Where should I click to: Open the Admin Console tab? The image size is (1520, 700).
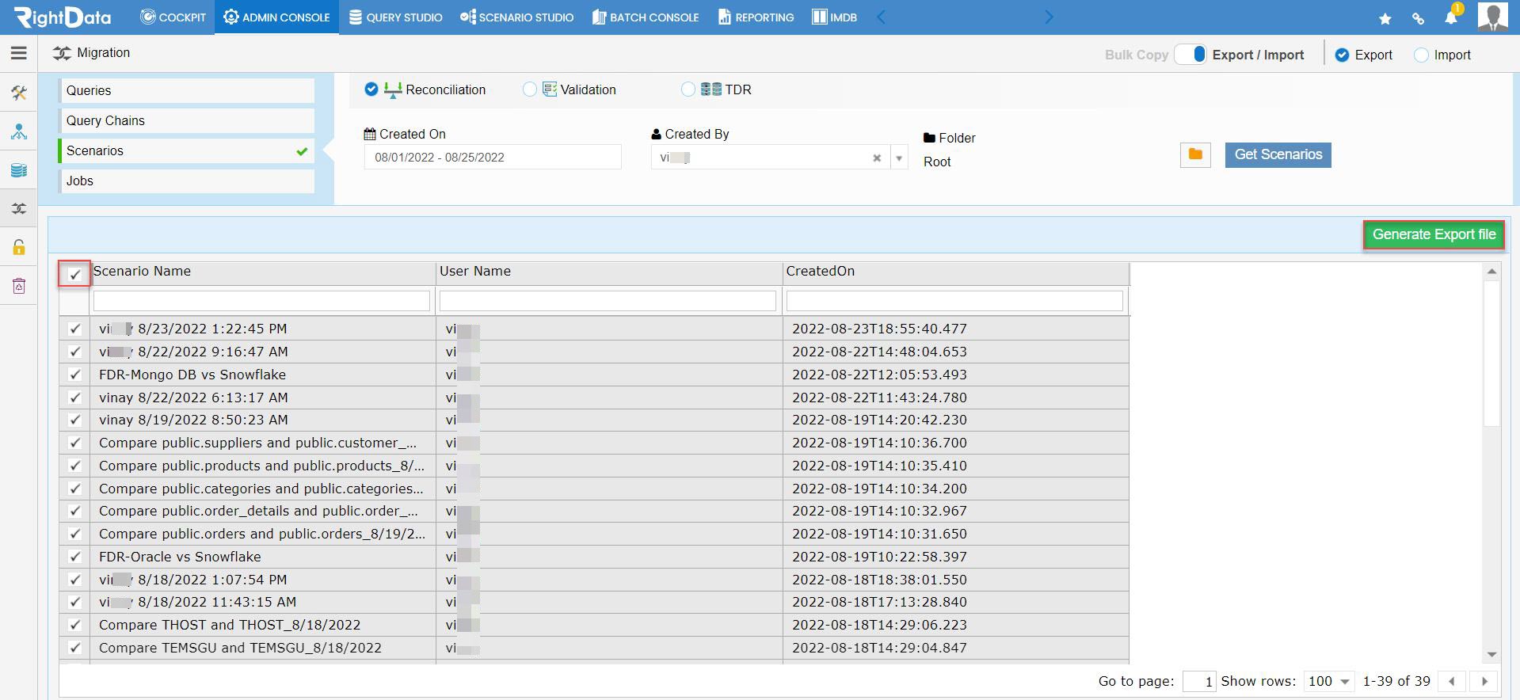276,17
